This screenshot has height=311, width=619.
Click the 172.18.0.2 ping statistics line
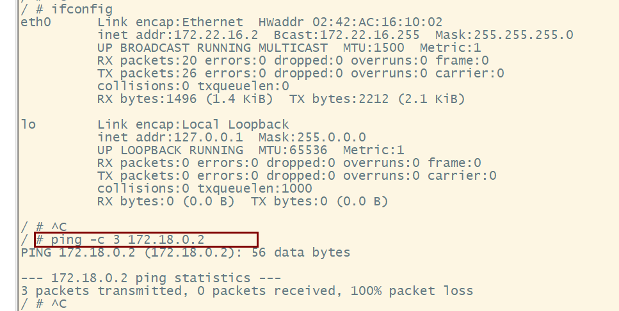151,278
